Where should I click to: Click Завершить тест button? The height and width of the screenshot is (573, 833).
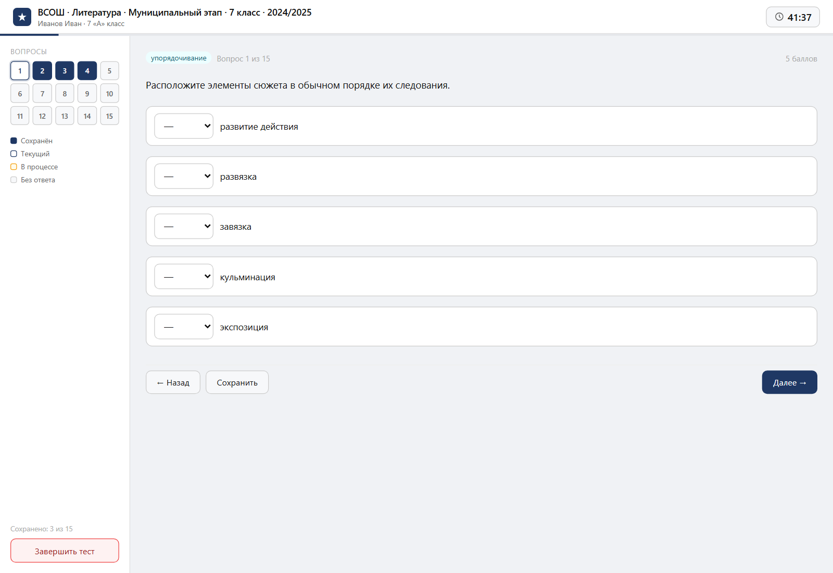pos(65,551)
